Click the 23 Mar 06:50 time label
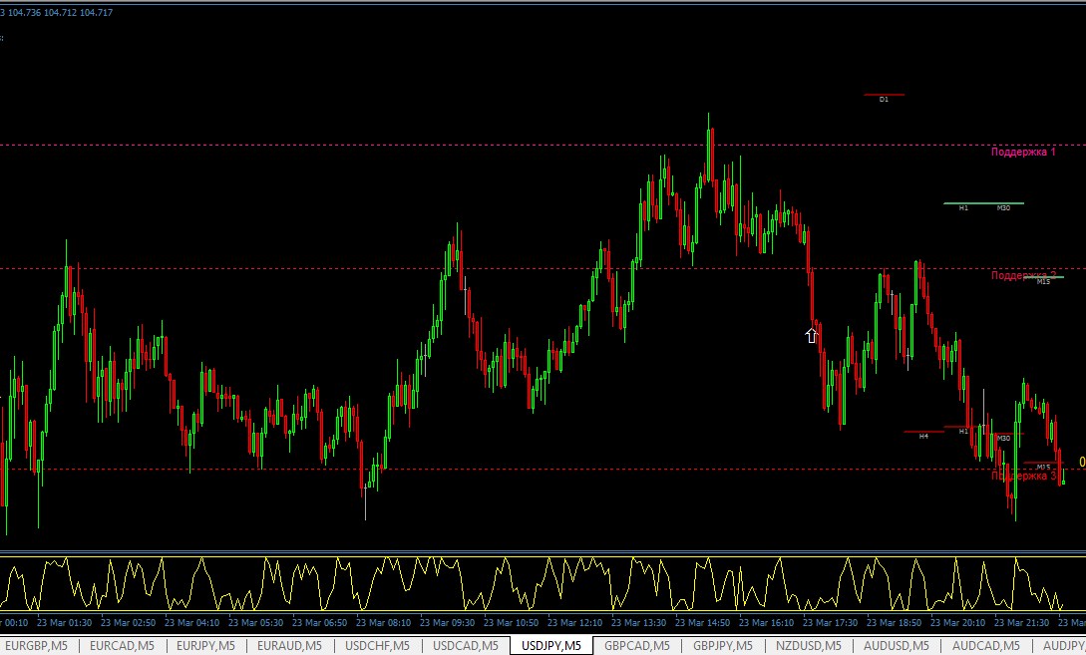This screenshot has height=655, width=1086. (x=319, y=622)
